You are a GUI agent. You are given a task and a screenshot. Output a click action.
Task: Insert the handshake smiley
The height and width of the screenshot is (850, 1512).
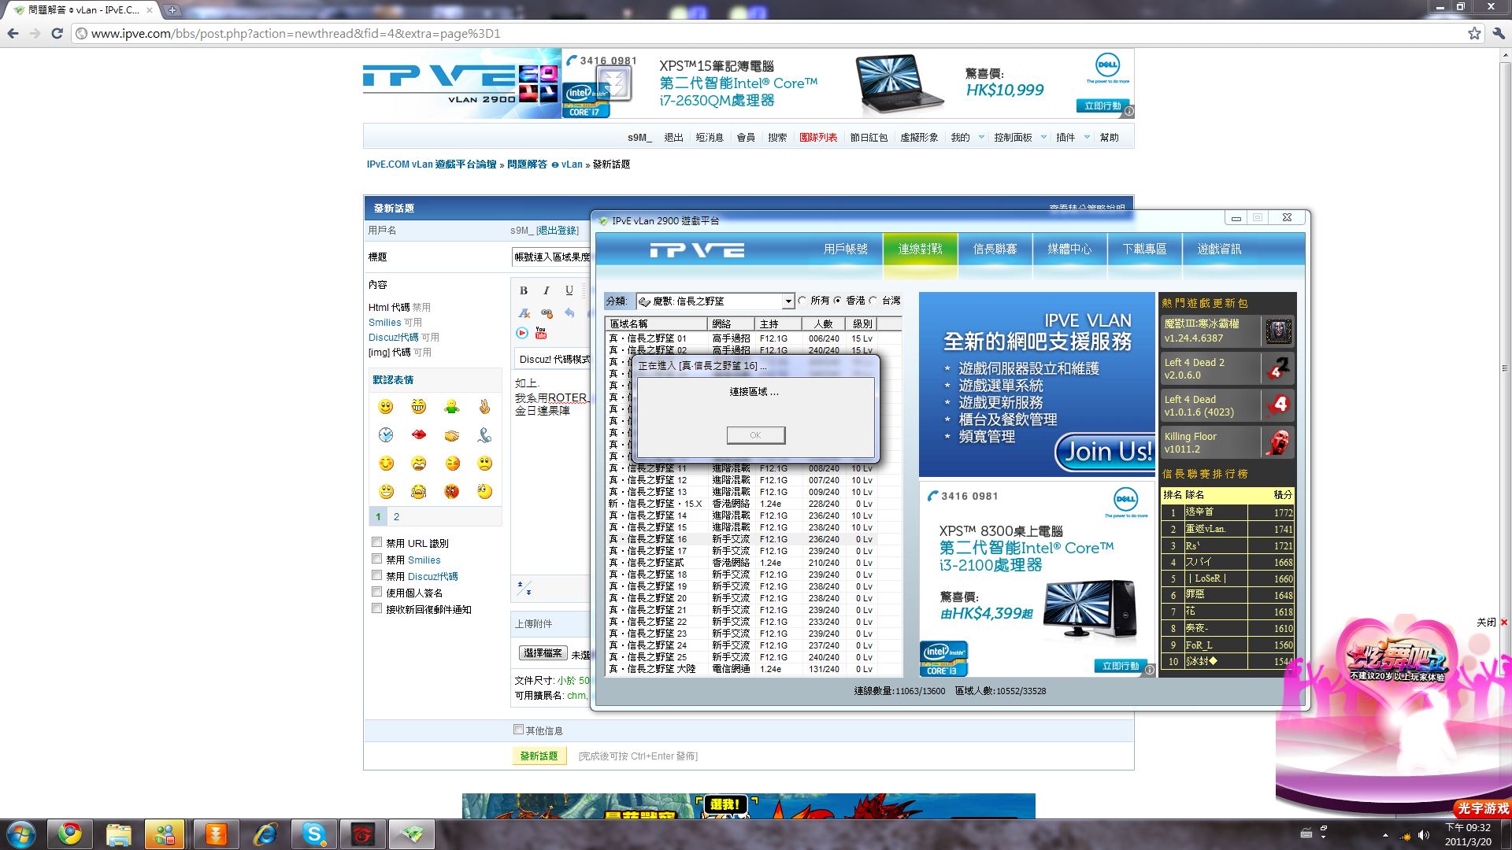[451, 434]
